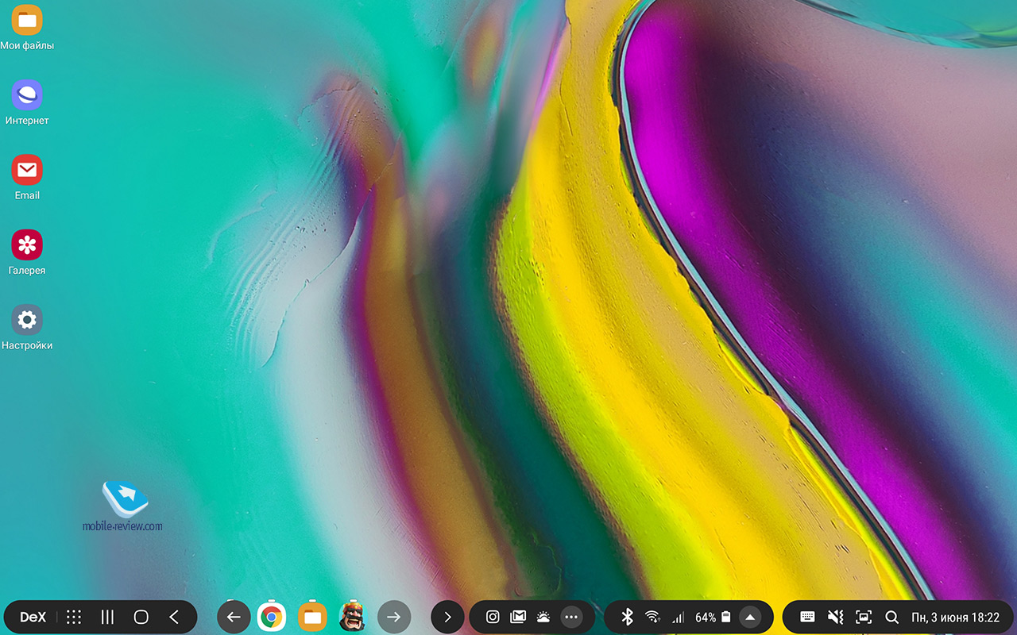Show recent apps via three-bars icon
The image size is (1017, 635).
[x=107, y=617]
